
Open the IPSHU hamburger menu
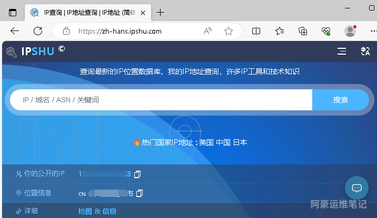pyautogui.click(x=341, y=51)
